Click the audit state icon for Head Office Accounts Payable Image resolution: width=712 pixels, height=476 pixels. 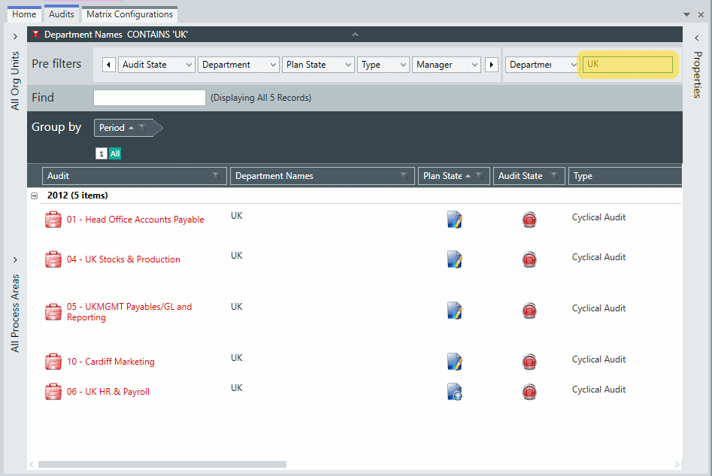click(x=529, y=220)
